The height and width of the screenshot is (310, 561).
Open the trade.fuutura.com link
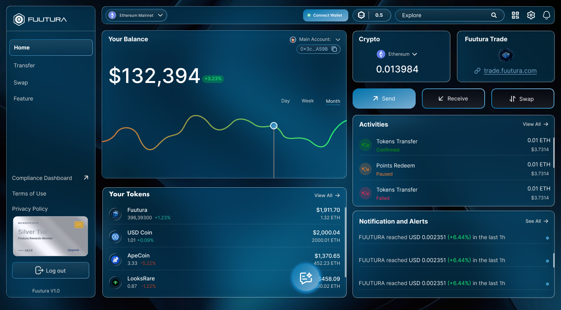(510, 71)
